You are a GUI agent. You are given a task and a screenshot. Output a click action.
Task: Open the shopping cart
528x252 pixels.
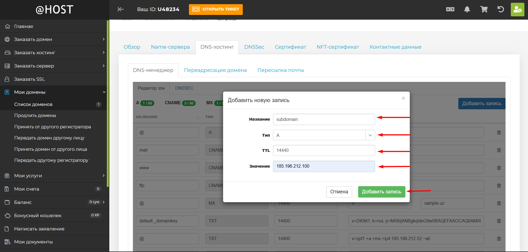point(484,9)
